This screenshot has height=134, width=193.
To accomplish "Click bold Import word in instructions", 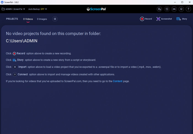I will (22, 67).
